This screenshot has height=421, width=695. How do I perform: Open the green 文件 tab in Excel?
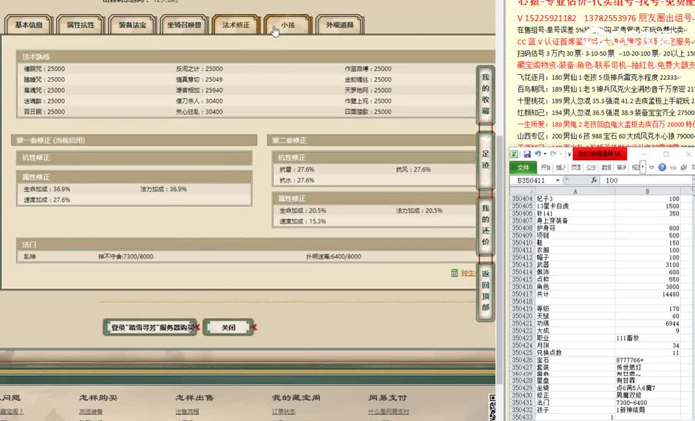pyautogui.click(x=524, y=167)
